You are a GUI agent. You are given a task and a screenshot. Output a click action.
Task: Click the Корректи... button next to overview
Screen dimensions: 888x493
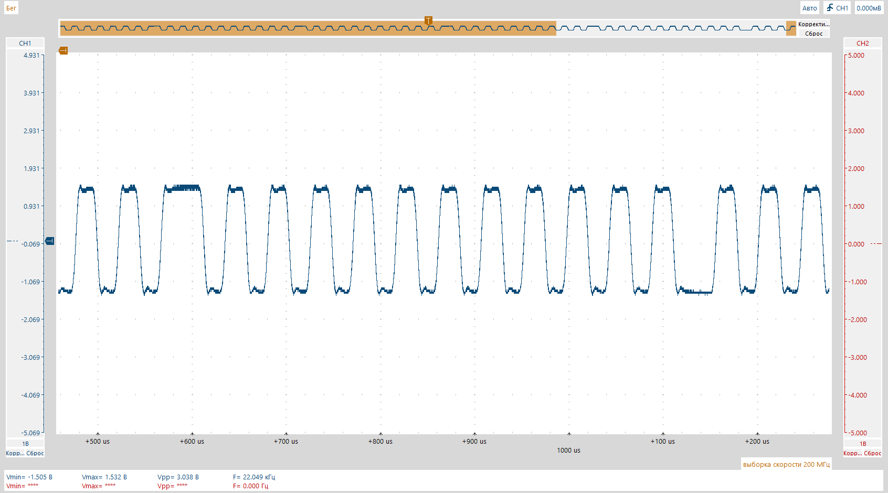[813, 24]
